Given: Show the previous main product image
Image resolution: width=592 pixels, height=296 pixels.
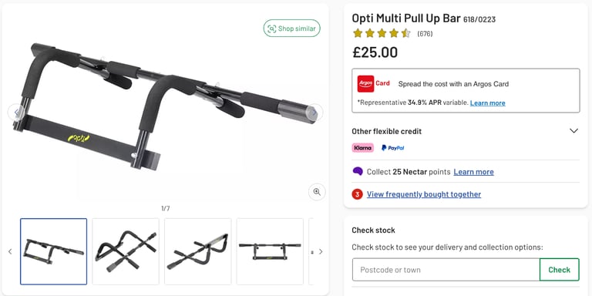Looking at the screenshot, I should tap(16, 112).
